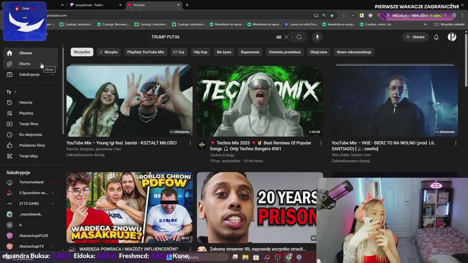The width and height of the screenshot is (468, 263).
Task: Select the Obejrzane filter chip
Action: (x=319, y=52)
